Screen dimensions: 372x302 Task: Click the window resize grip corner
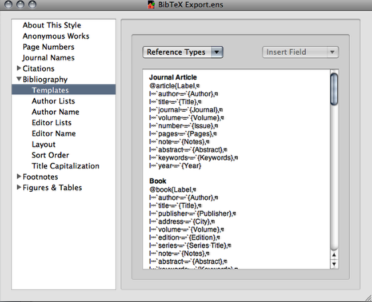tap(369, 299)
